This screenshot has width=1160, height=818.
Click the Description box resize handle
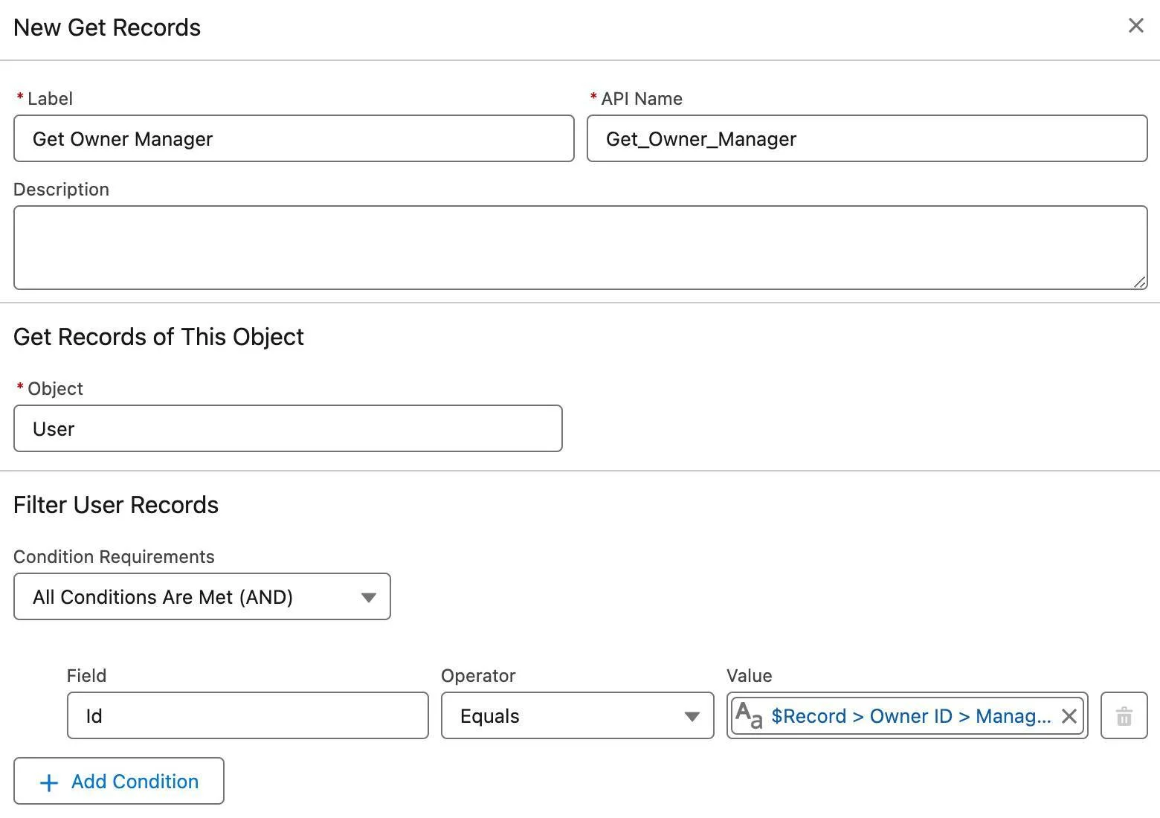1140,283
